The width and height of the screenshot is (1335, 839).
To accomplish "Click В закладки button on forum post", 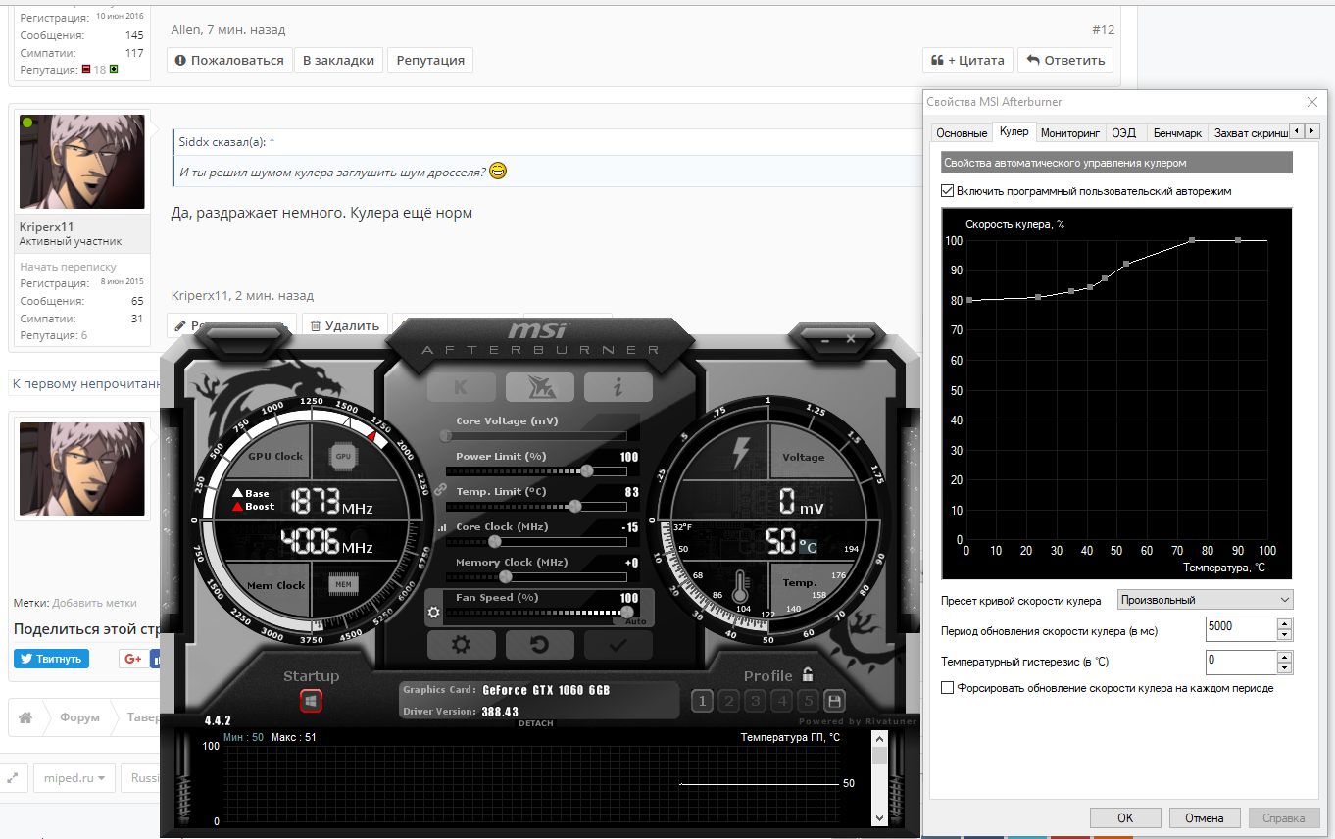I will click(x=338, y=60).
